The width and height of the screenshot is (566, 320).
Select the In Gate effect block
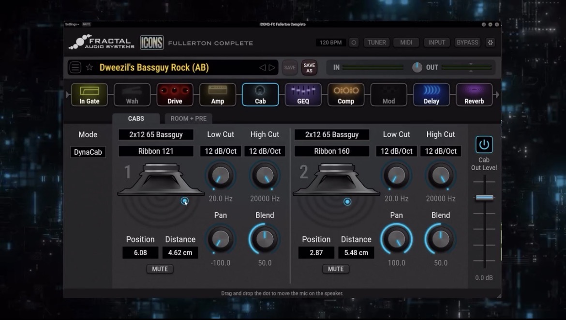point(89,95)
